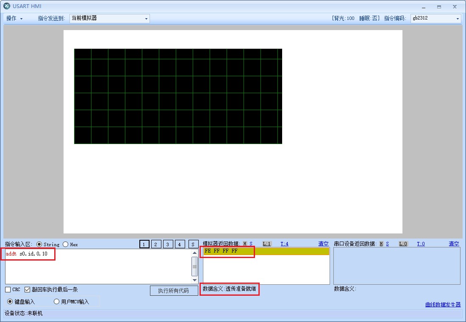Click the command input scrollbar thumb
Viewport: 466px width, 322px height.
click(195, 266)
